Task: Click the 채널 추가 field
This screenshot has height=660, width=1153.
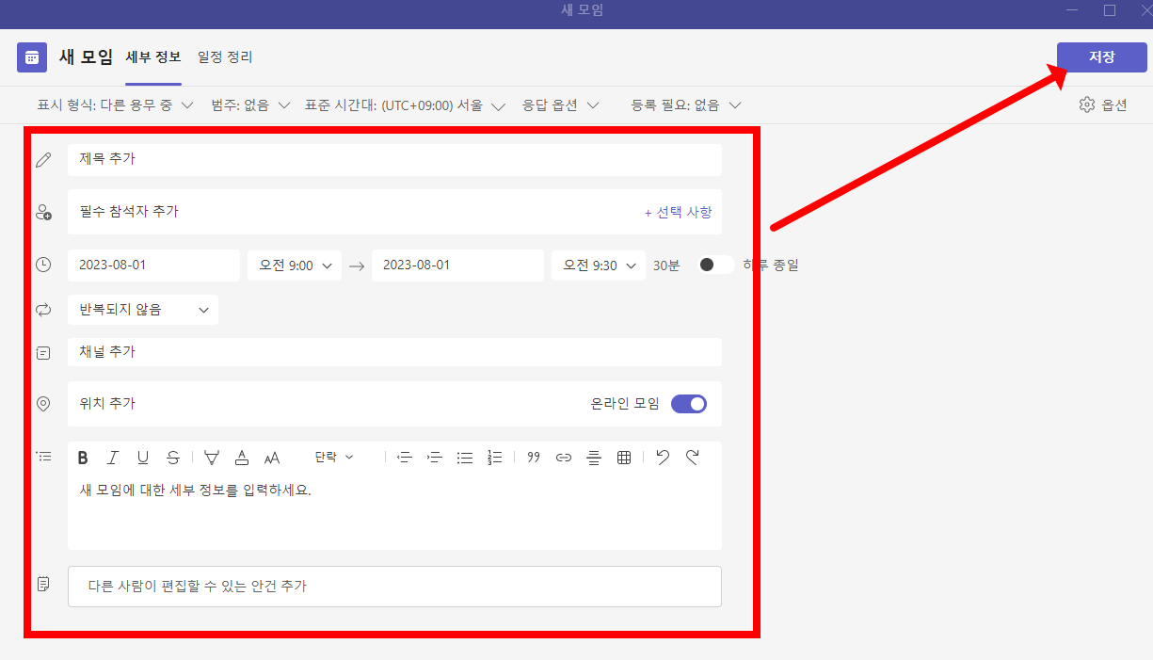Action: tap(394, 352)
